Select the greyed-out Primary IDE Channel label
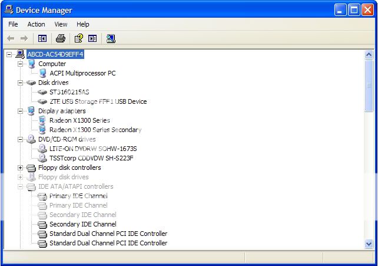 (78, 205)
